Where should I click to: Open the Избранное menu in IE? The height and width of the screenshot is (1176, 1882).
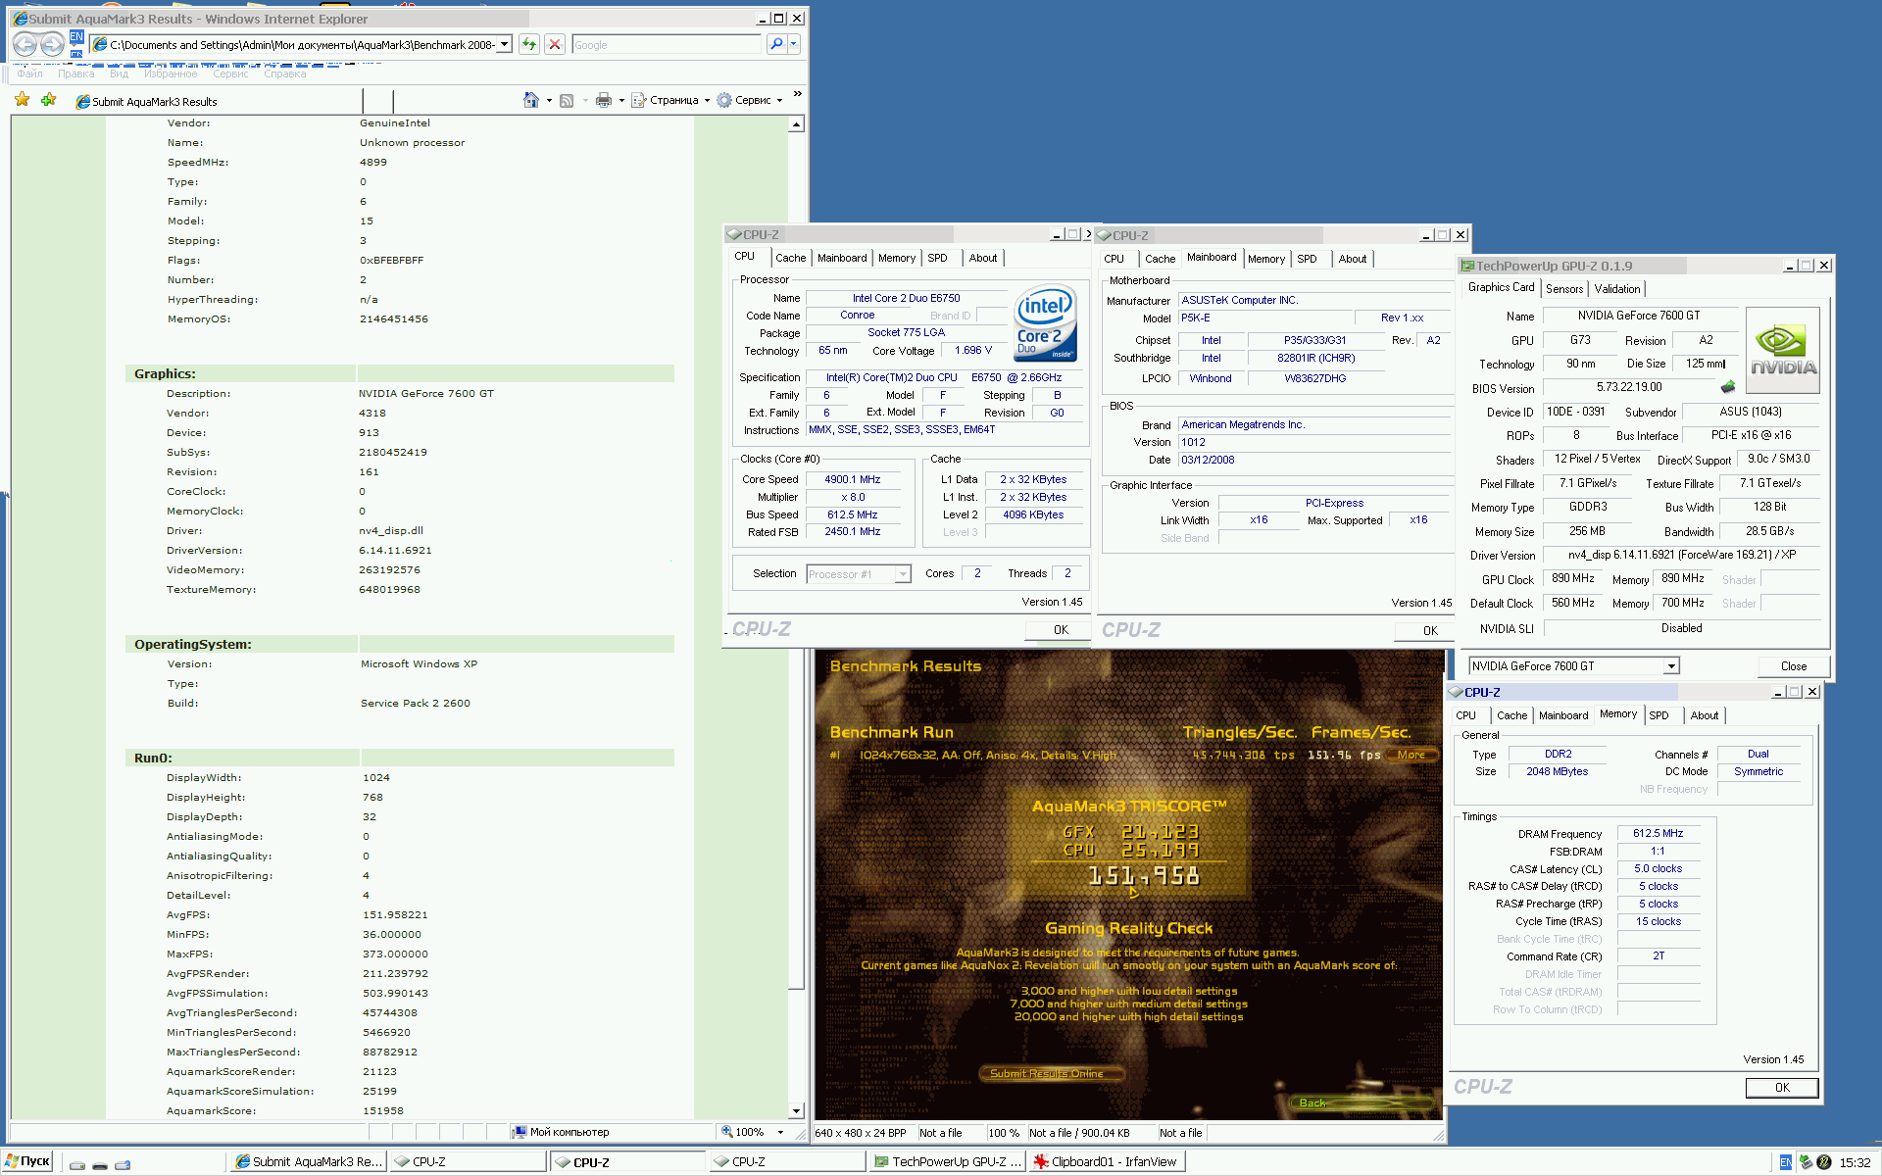click(x=171, y=73)
